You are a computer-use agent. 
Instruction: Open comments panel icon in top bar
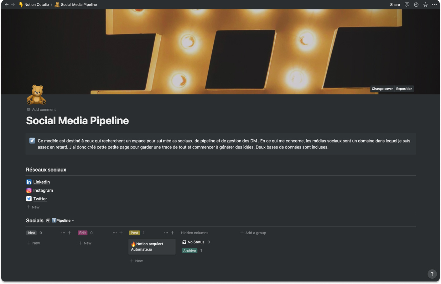point(407,5)
